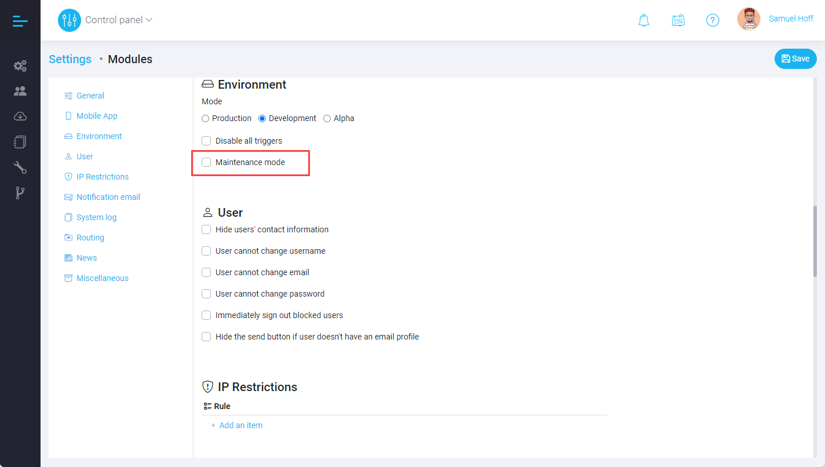Click the gears icon in left sidebar
This screenshot has width=825, height=467.
(x=20, y=66)
